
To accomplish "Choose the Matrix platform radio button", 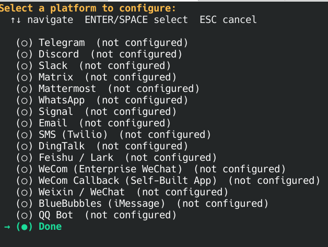I will tap(25, 77).
